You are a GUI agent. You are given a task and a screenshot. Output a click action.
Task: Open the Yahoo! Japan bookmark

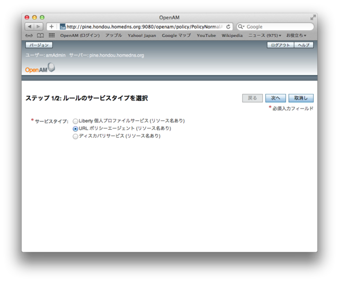[141, 35]
